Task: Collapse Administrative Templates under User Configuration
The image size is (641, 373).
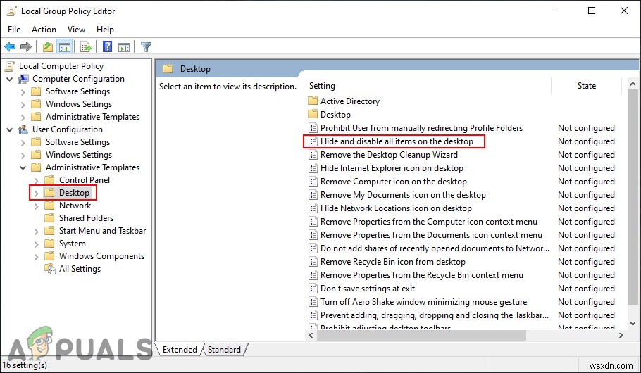Action: [23, 167]
